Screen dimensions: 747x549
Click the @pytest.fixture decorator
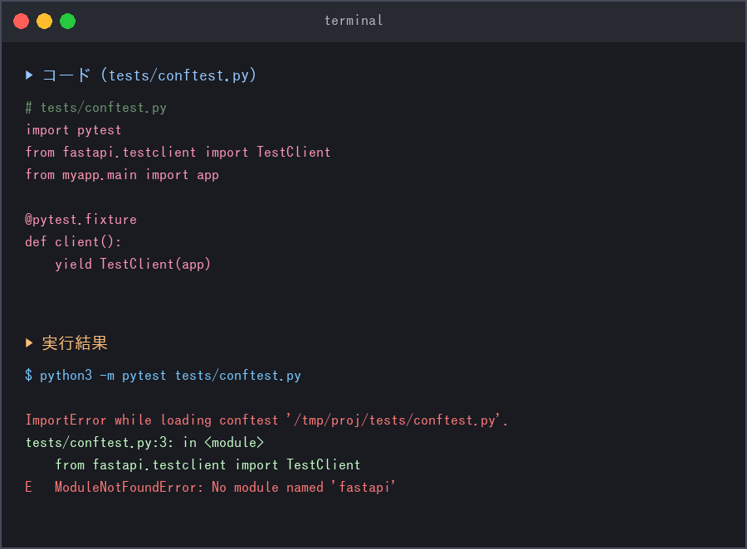[81, 220]
